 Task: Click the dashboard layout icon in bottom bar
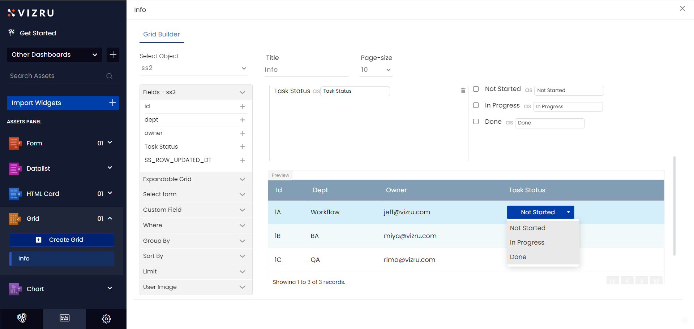point(65,318)
